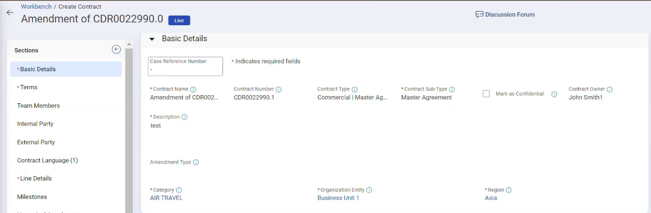The image size is (651, 213).
Task: Open the Line Details section
Action: coord(36,179)
